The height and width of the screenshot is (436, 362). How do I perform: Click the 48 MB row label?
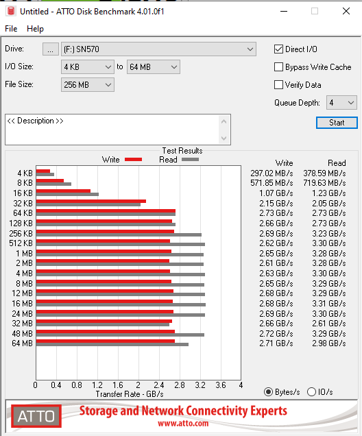click(22, 333)
